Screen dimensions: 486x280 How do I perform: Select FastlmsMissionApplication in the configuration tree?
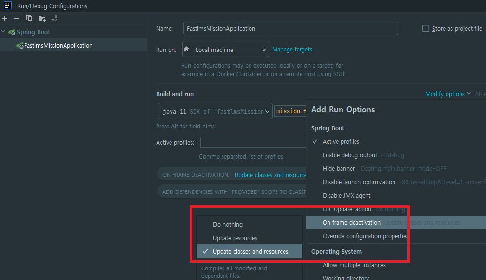coord(58,46)
